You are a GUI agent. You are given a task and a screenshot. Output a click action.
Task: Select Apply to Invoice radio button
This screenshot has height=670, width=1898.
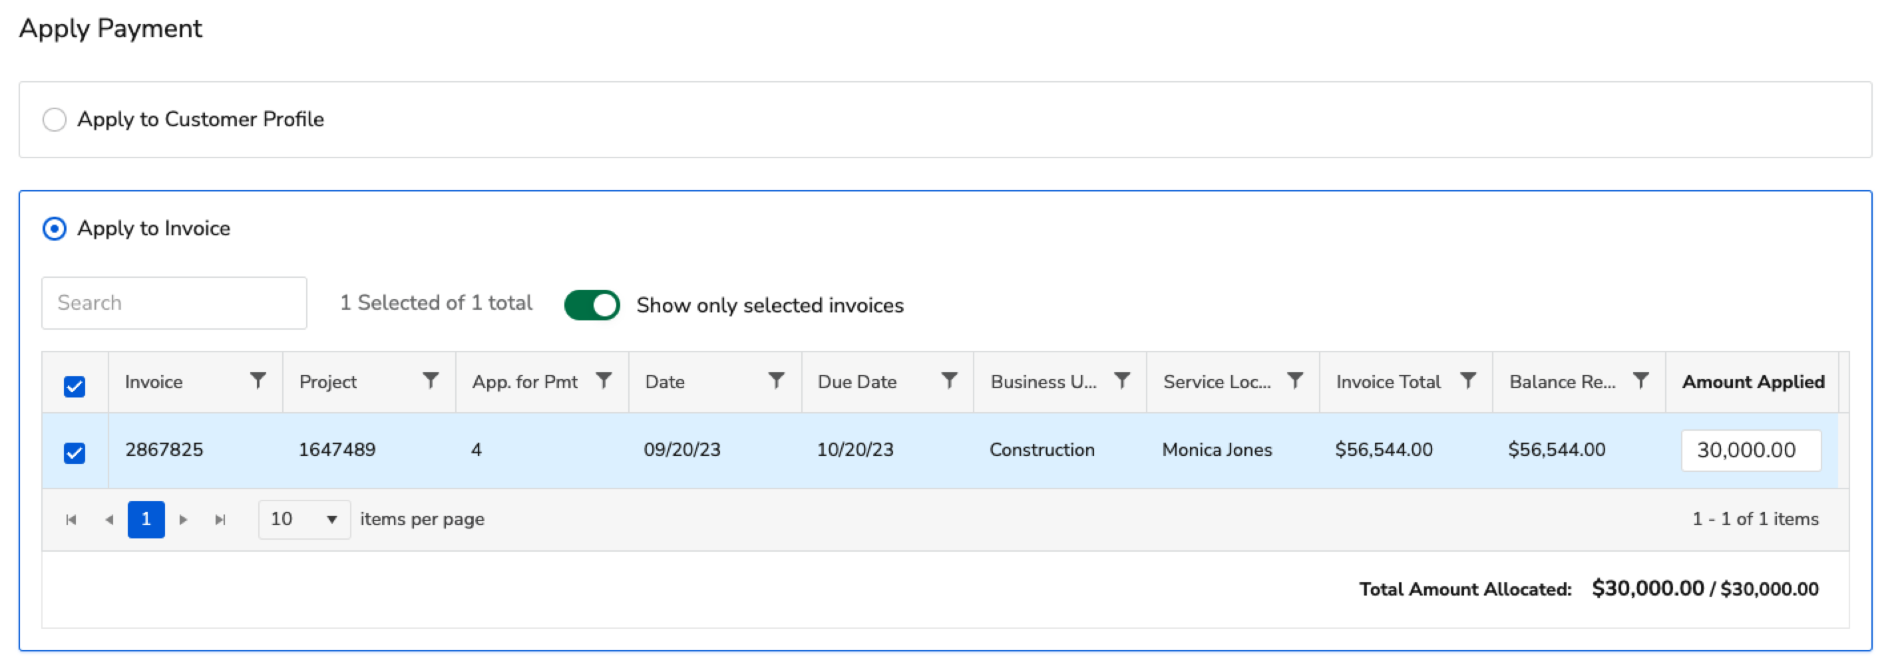55,228
